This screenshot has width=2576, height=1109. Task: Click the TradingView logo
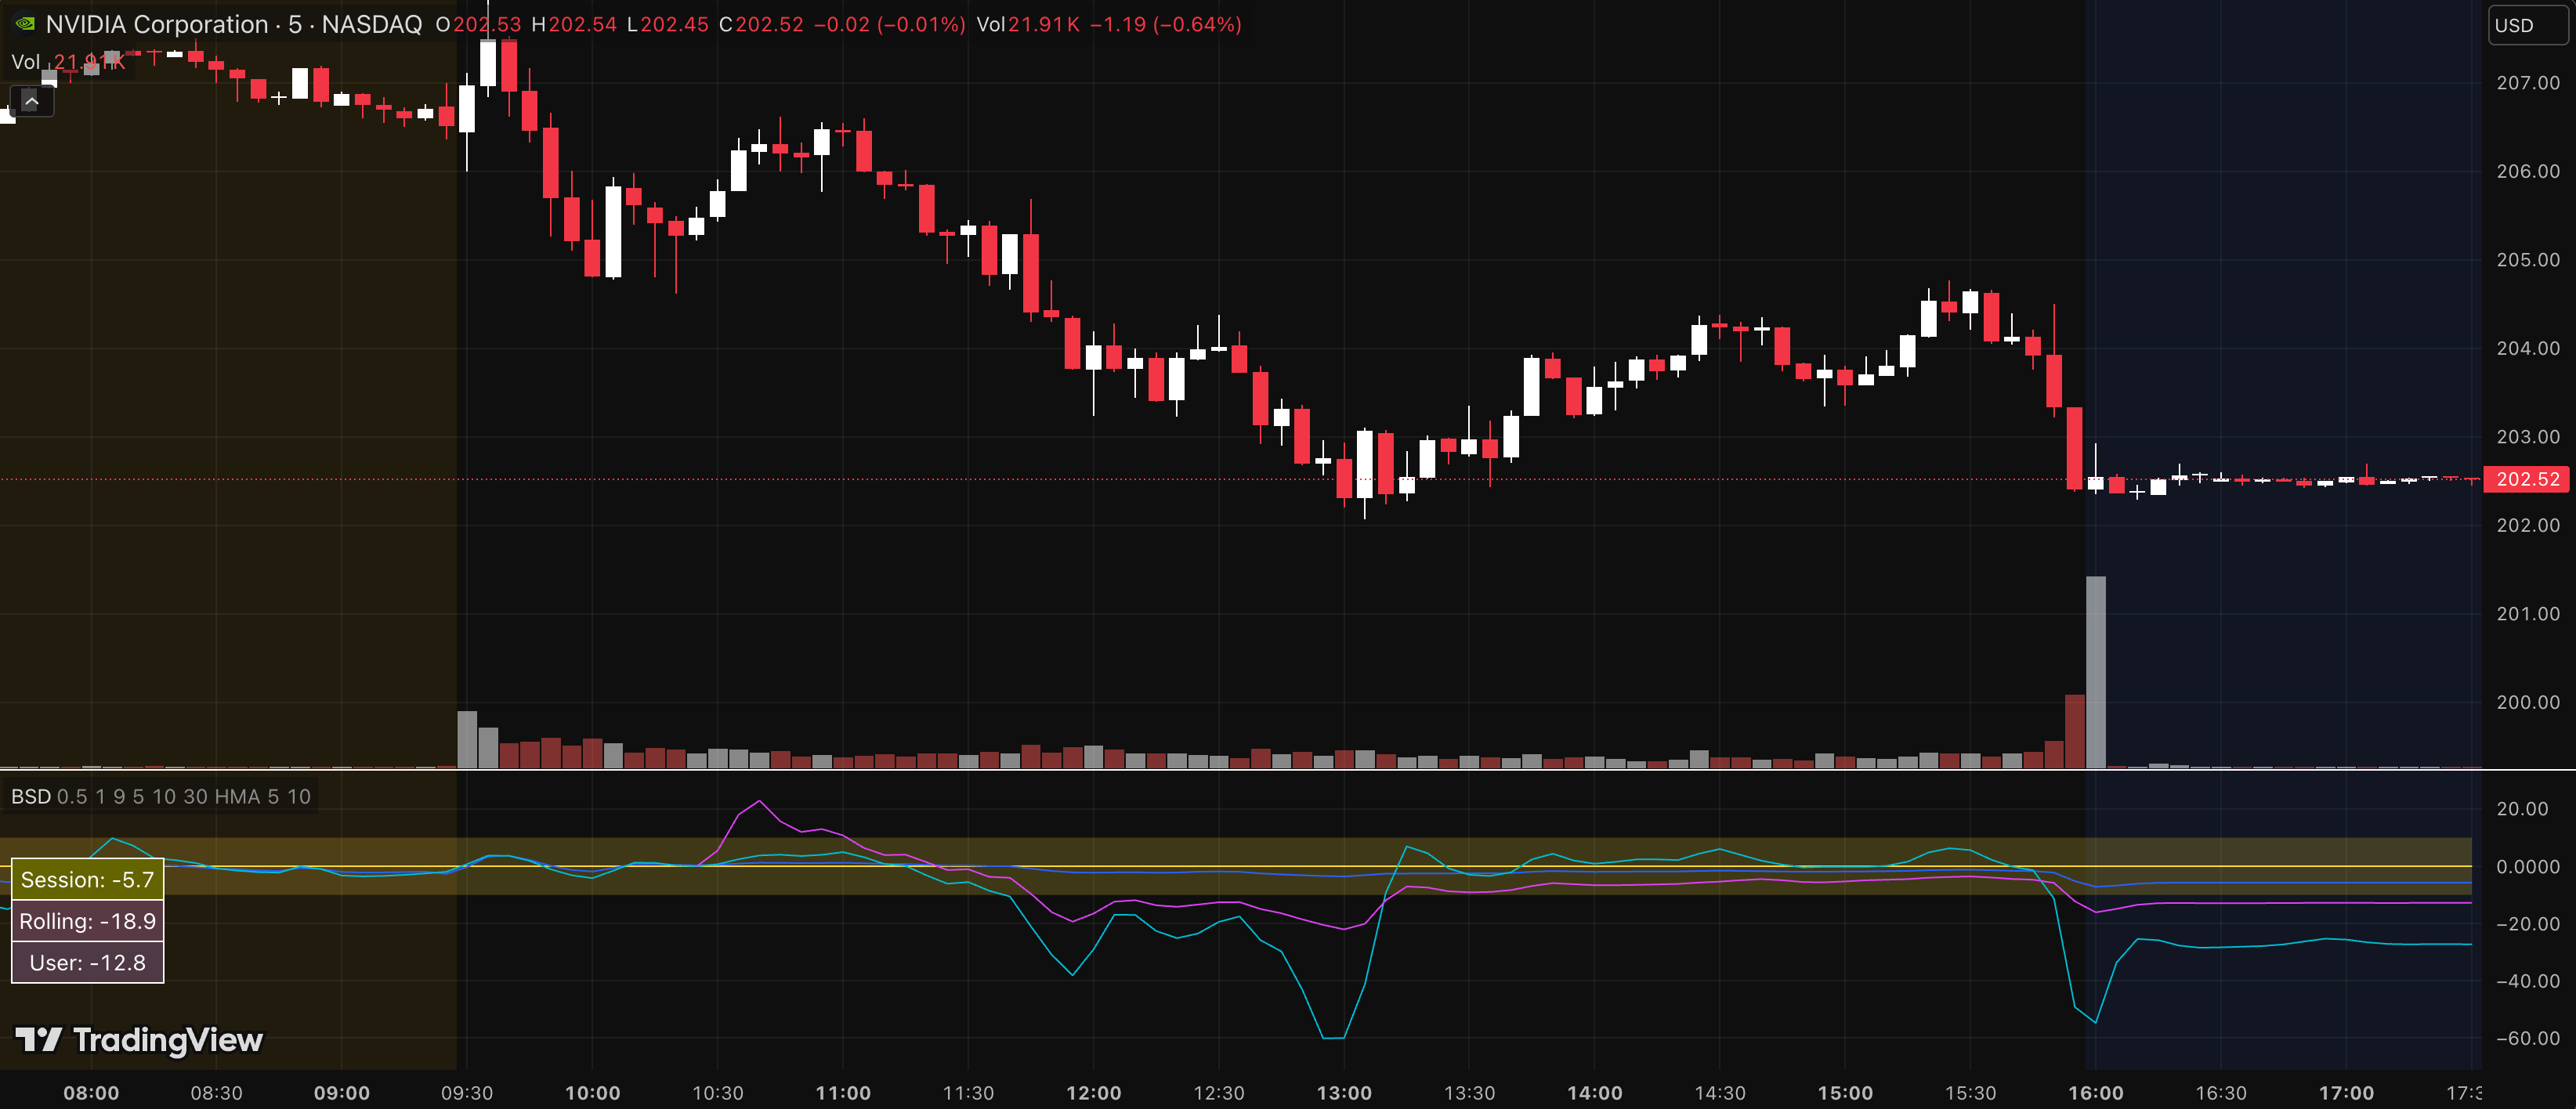(139, 1040)
